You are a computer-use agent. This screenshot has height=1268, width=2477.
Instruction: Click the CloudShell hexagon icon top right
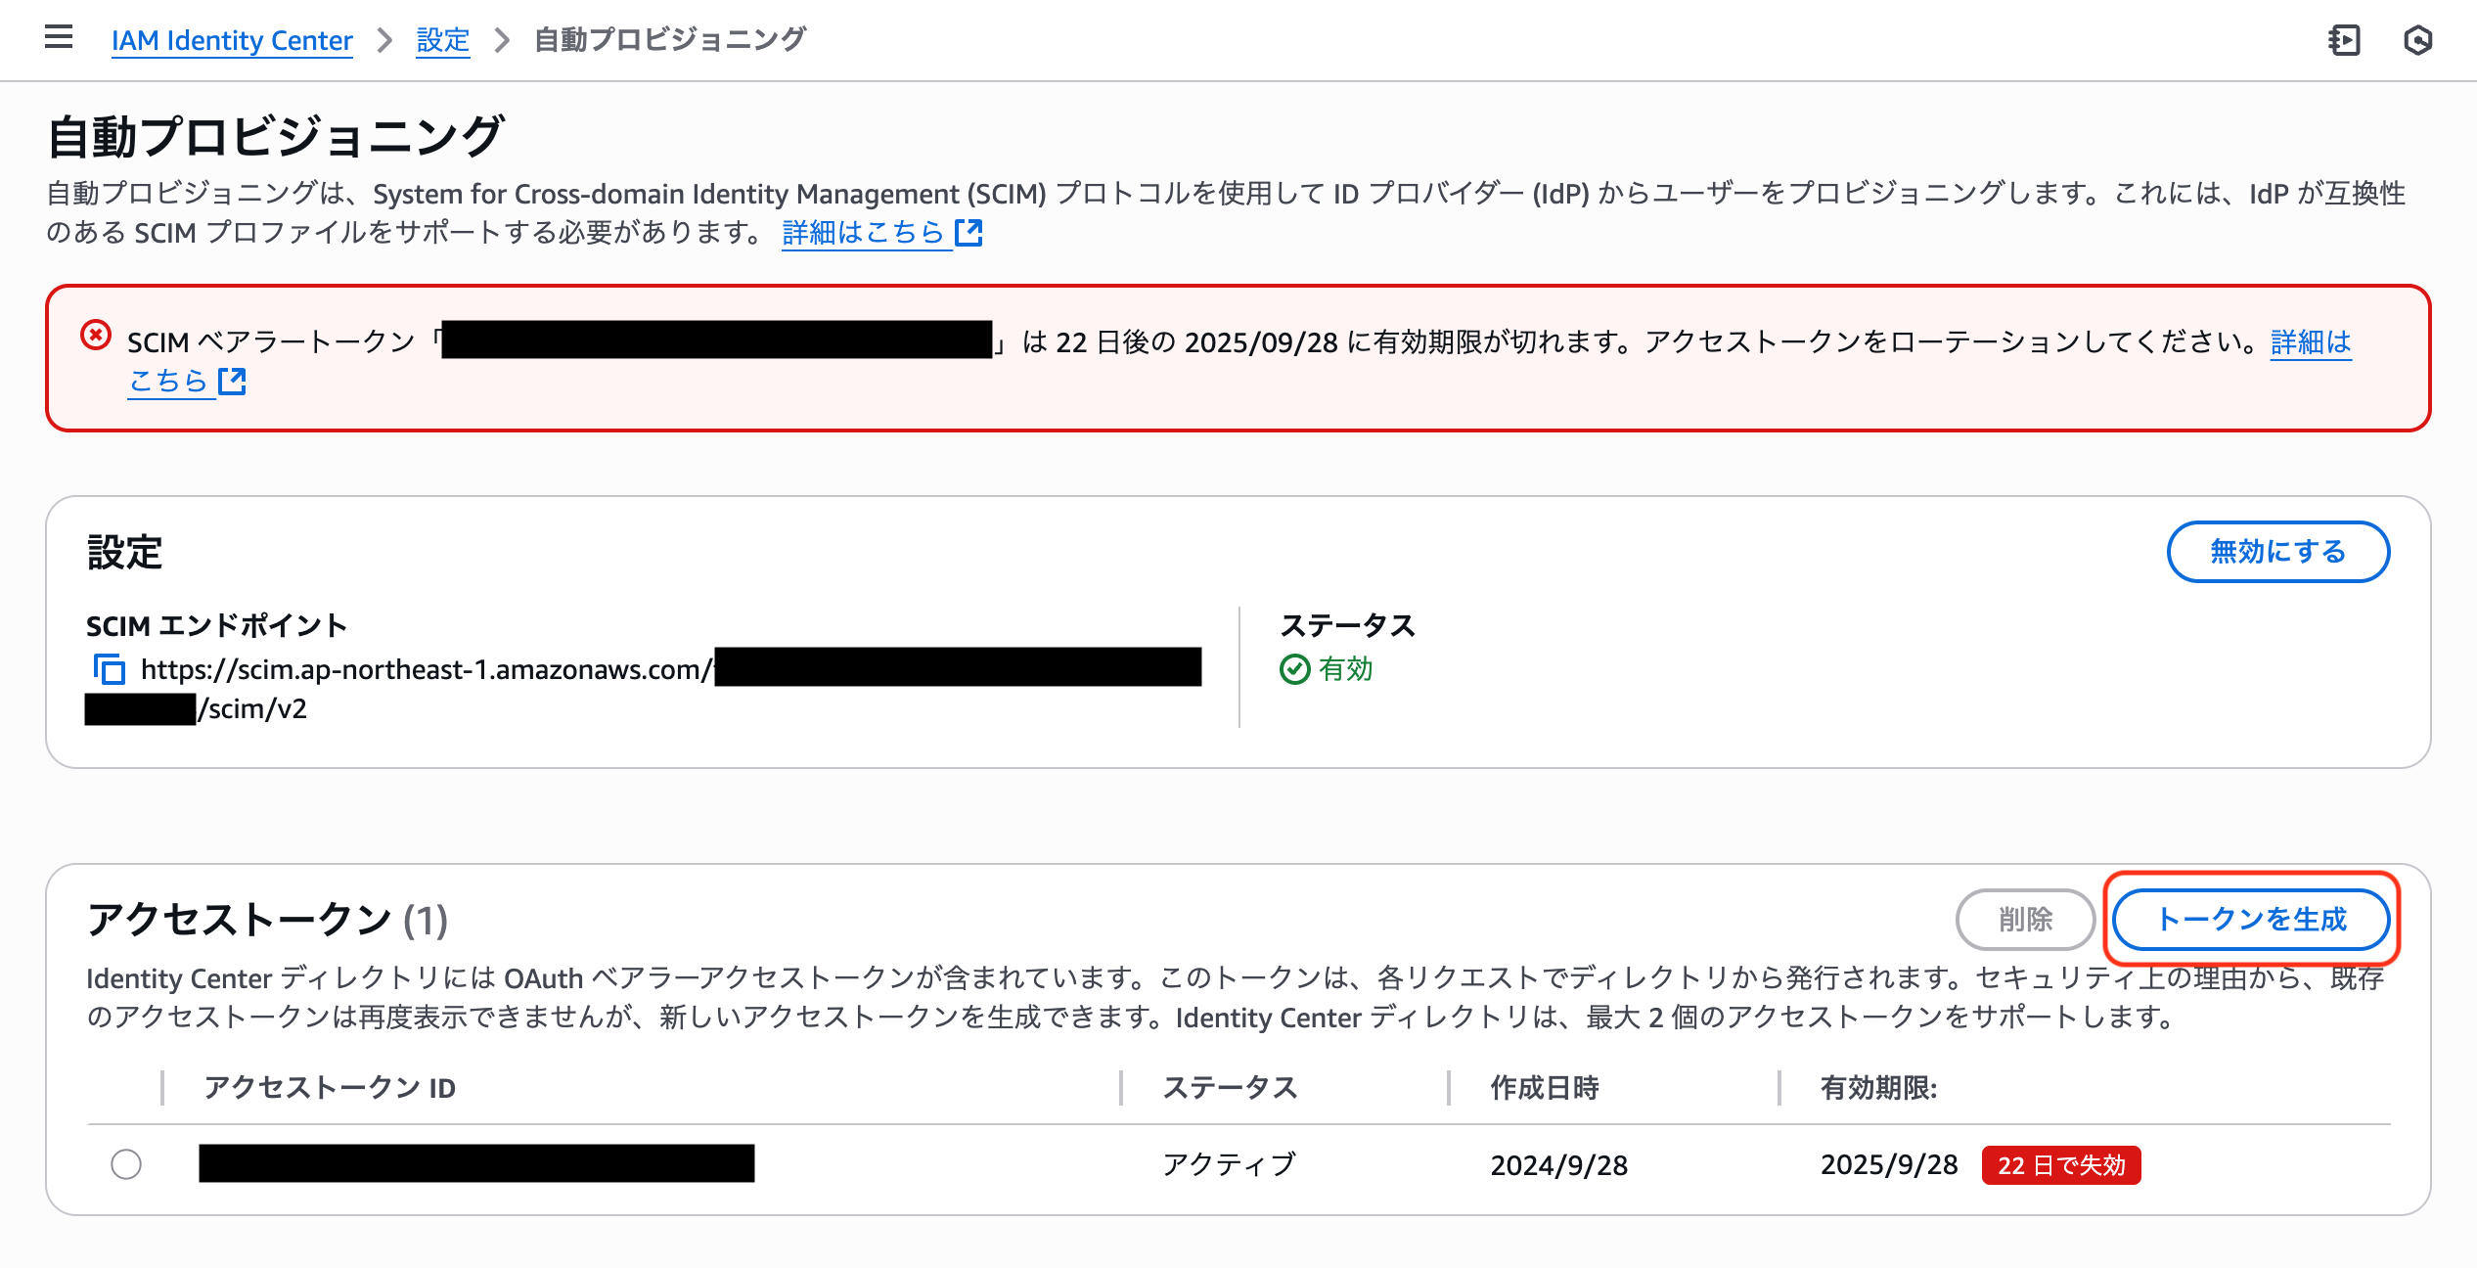[2416, 40]
